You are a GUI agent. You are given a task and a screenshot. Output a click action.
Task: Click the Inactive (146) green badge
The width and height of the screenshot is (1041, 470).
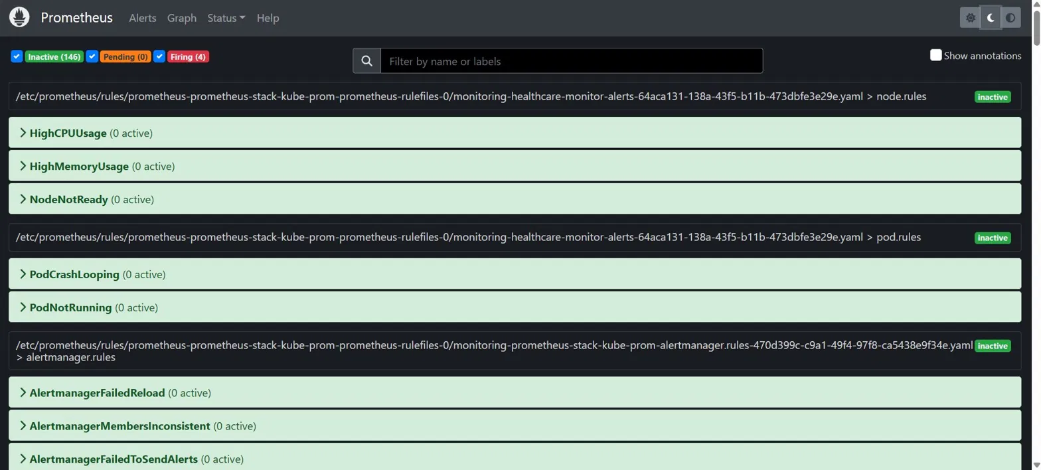pos(54,57)
